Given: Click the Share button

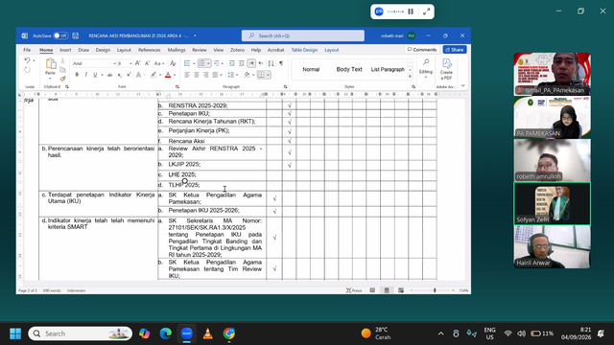Looking at the screenshot, I should [455, 50].
